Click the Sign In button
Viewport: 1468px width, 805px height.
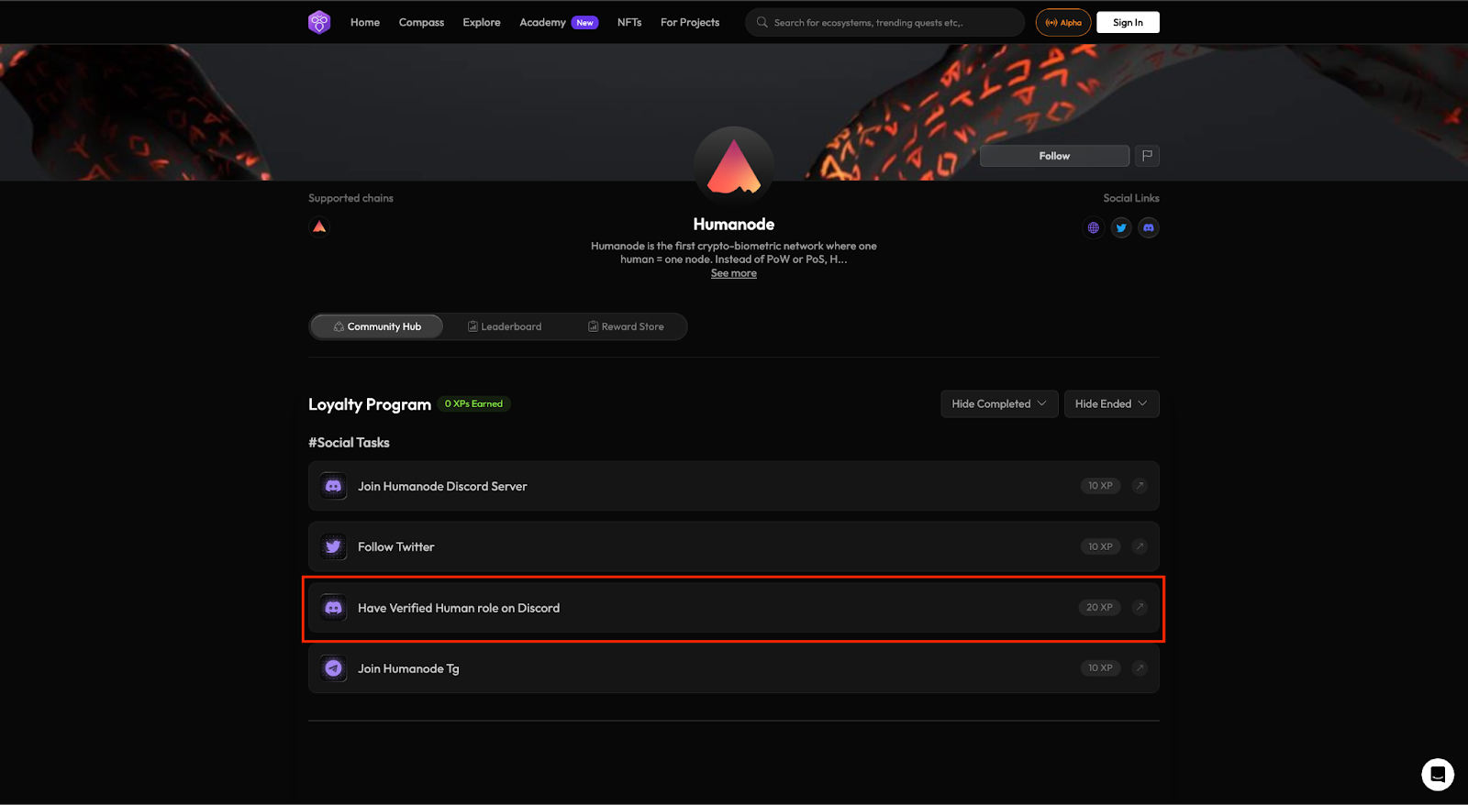(1128, 22)
